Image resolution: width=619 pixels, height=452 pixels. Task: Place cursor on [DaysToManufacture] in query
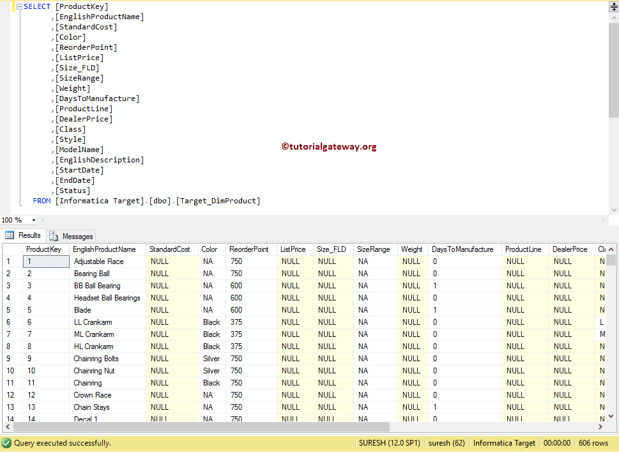97,99
